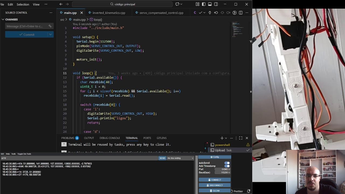The image size is (345, 194).
Task: Toggle the Add Timestamp switch
Action: pyautogui.click(x=227, y=166)
